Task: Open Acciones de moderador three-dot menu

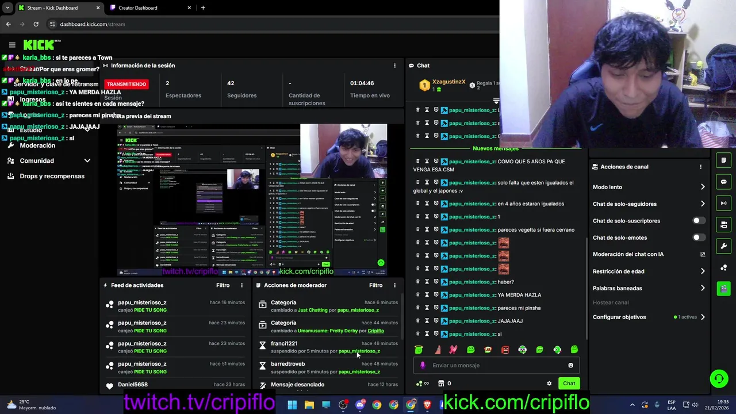Action: coord(394,285)
